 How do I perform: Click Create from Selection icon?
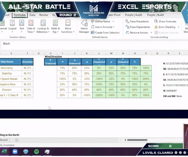[x=93, y=33]
